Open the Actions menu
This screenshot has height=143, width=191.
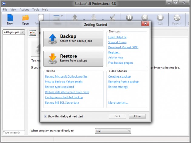click(24, 9)
